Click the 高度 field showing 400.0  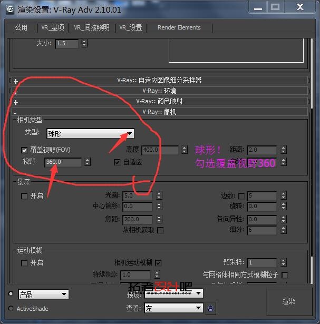(160, 150)
